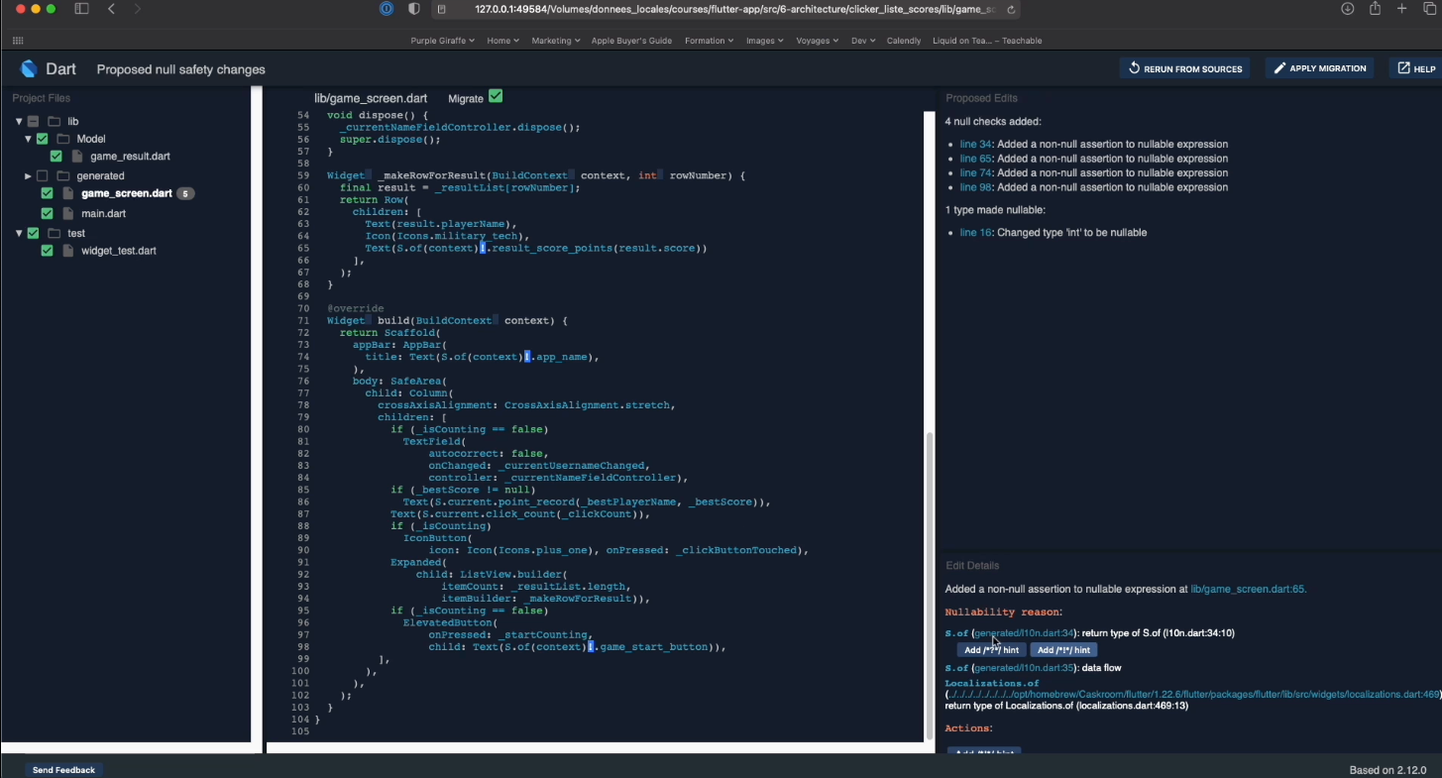The width and height of the screenshot is (1442, 778).
Task: Click the code editor vertical scrollbar
Action: coord(929,585)
